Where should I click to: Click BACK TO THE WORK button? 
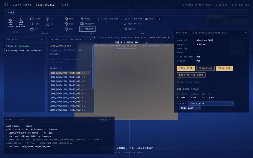pos(191,75)
